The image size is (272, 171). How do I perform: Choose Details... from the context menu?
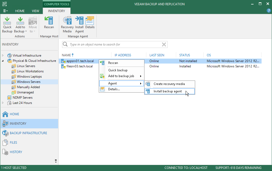tap(121, 89)
